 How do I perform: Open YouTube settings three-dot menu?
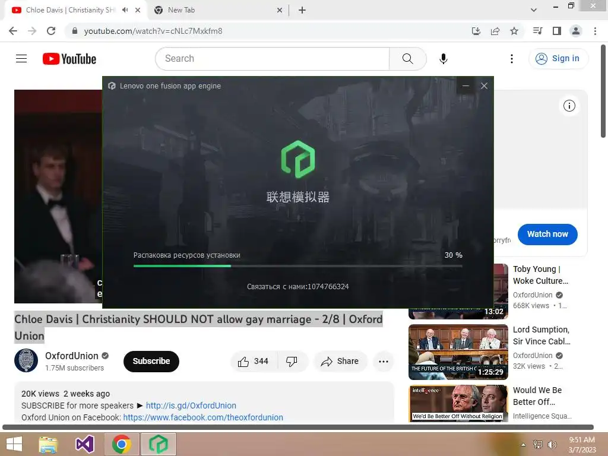click(x=512, y=59)
